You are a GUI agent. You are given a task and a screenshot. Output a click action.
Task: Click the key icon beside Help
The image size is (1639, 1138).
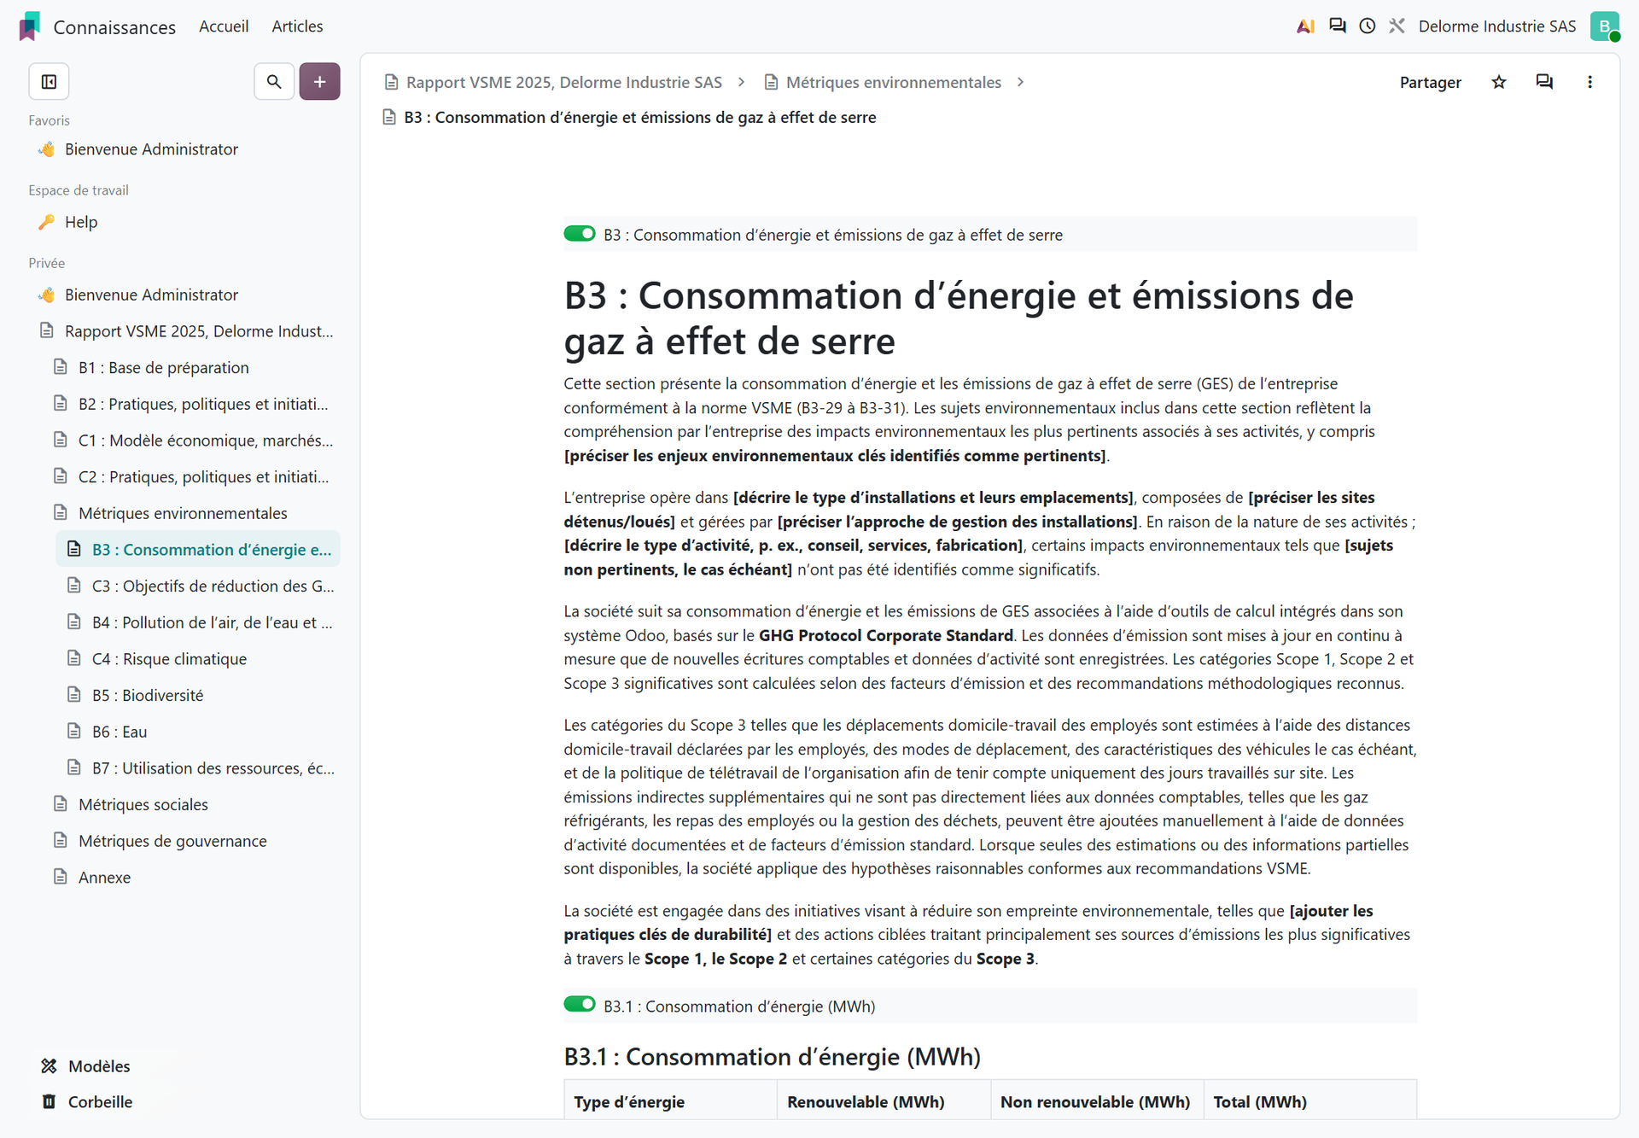(47, 222)
